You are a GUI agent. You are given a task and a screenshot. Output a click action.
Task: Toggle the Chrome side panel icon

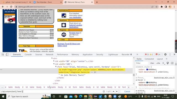[166, 7]
